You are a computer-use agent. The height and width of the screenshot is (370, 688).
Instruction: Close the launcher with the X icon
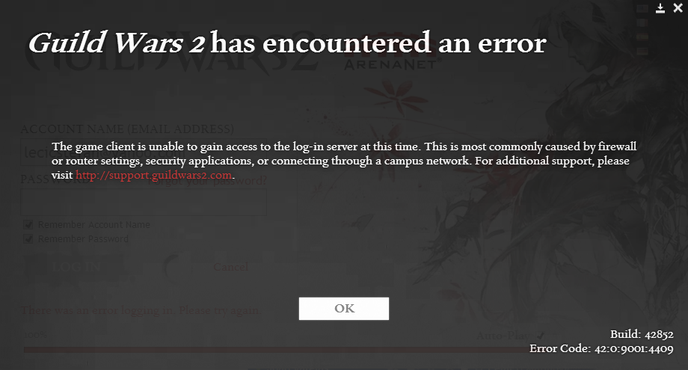678,8
